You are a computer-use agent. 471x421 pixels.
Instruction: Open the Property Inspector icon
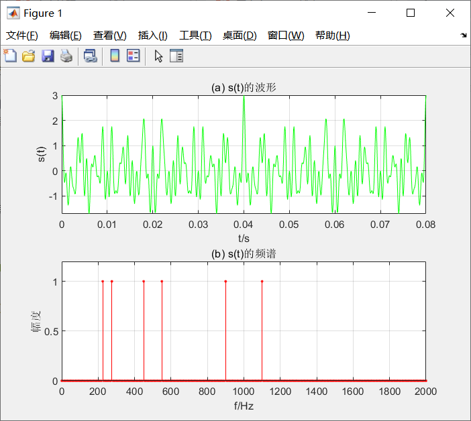click(176, 56)
